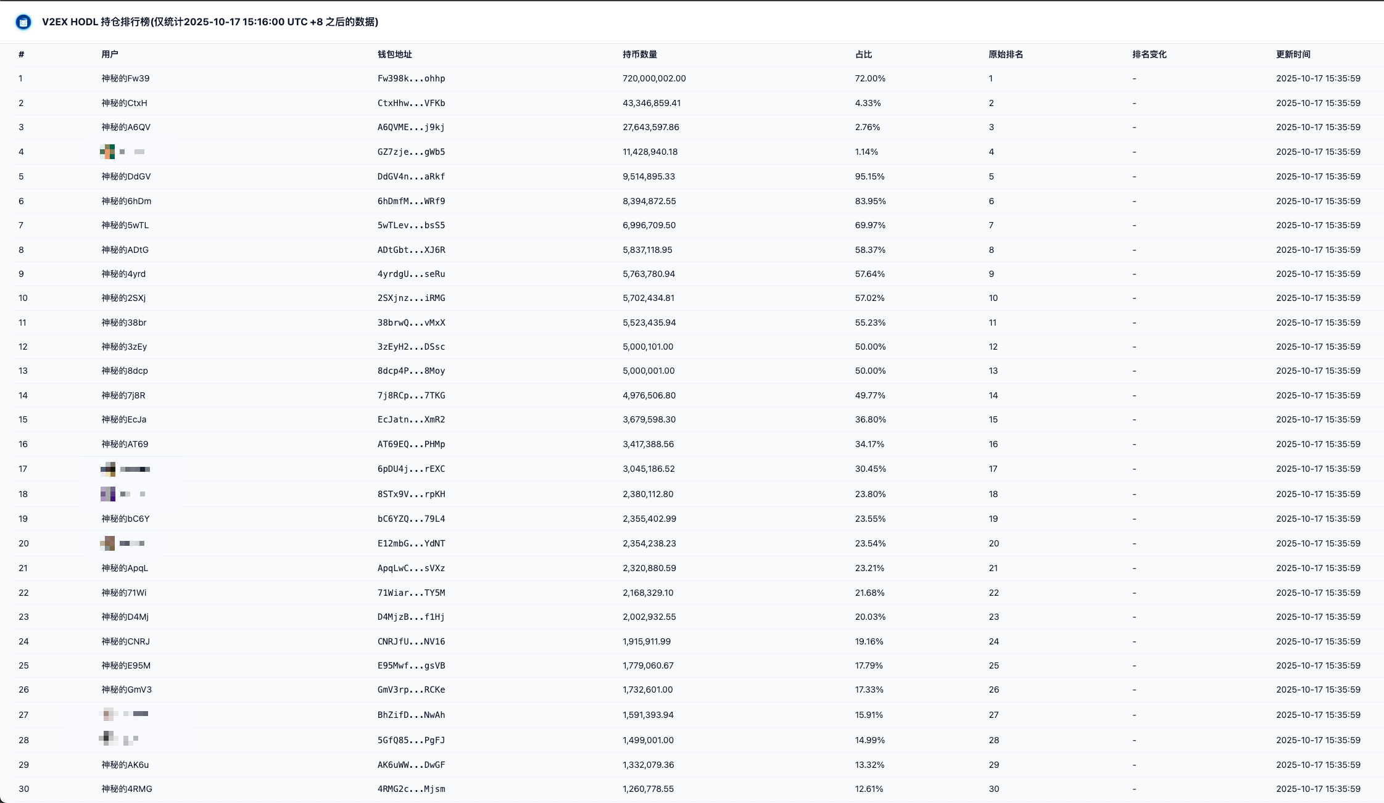Click the 排名变化 column header
The image size is (1384, 803).
[1149, 54]
